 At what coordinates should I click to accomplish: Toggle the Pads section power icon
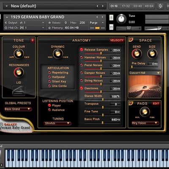point(131,103)
